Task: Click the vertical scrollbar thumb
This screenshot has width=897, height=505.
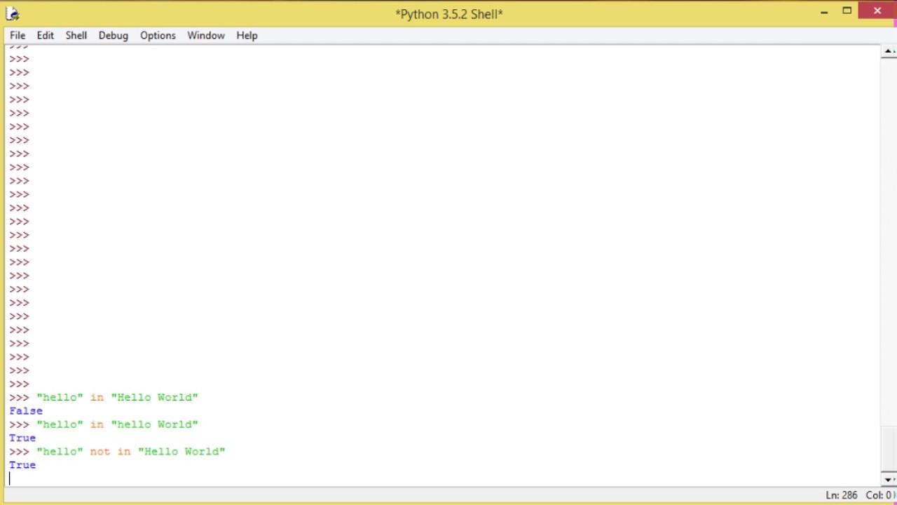Action: [x=888, y=450]
